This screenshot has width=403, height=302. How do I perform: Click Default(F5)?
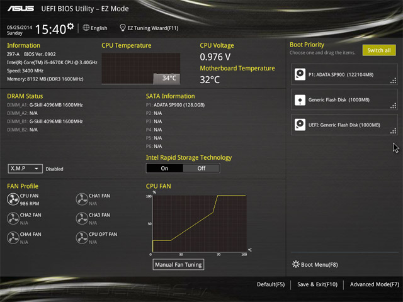coord(271,284)
